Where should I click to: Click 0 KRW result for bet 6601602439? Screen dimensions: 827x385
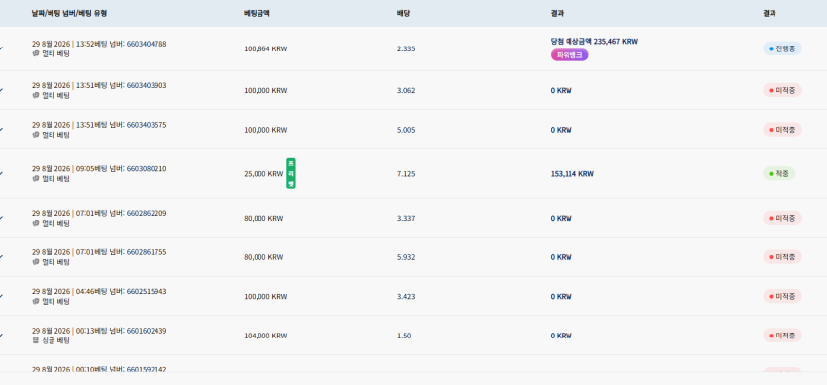562,336
